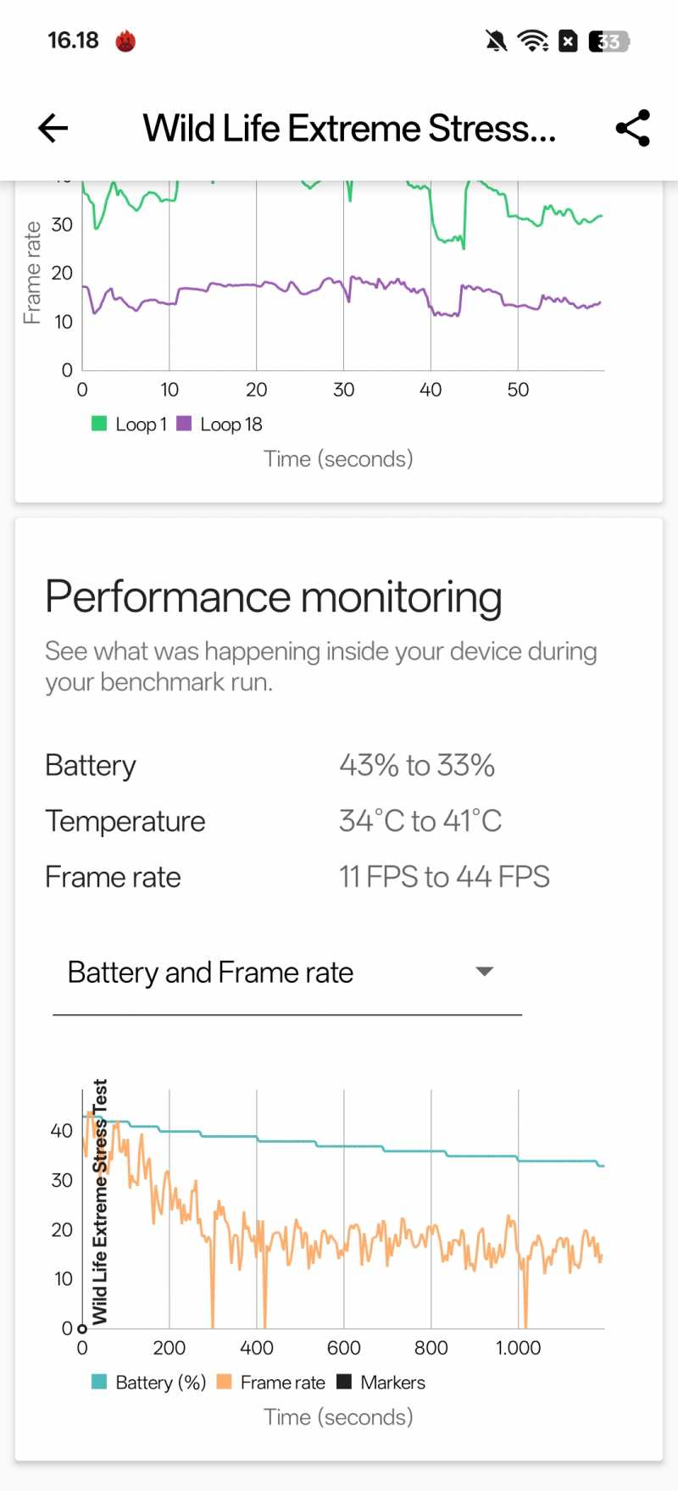
Task: Tap the SIM card error status icon
Action: tap(568, 41)
